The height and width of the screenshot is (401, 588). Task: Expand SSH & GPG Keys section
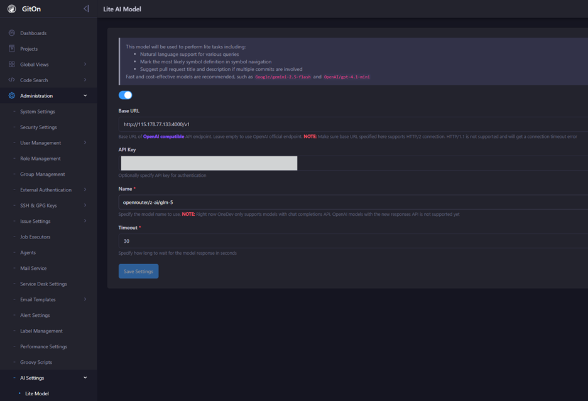(85, 205)
